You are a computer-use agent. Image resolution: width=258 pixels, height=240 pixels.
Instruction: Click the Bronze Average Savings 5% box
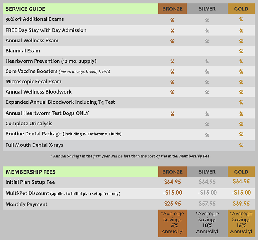click(x=172, y=223)
